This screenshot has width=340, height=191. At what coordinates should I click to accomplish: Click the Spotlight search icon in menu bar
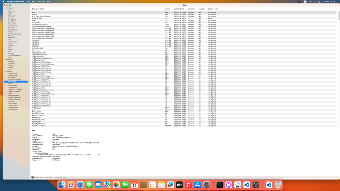(315, 1)
